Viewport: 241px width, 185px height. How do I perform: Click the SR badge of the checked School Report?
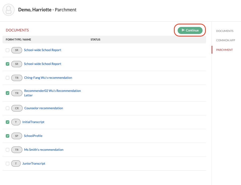pyautogui.click(x=17, y=64)
